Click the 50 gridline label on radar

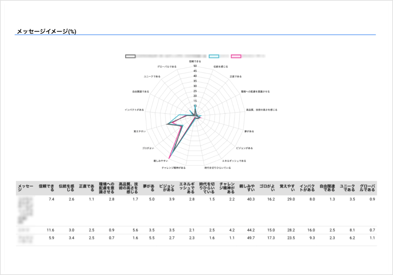tap(195, 66)
